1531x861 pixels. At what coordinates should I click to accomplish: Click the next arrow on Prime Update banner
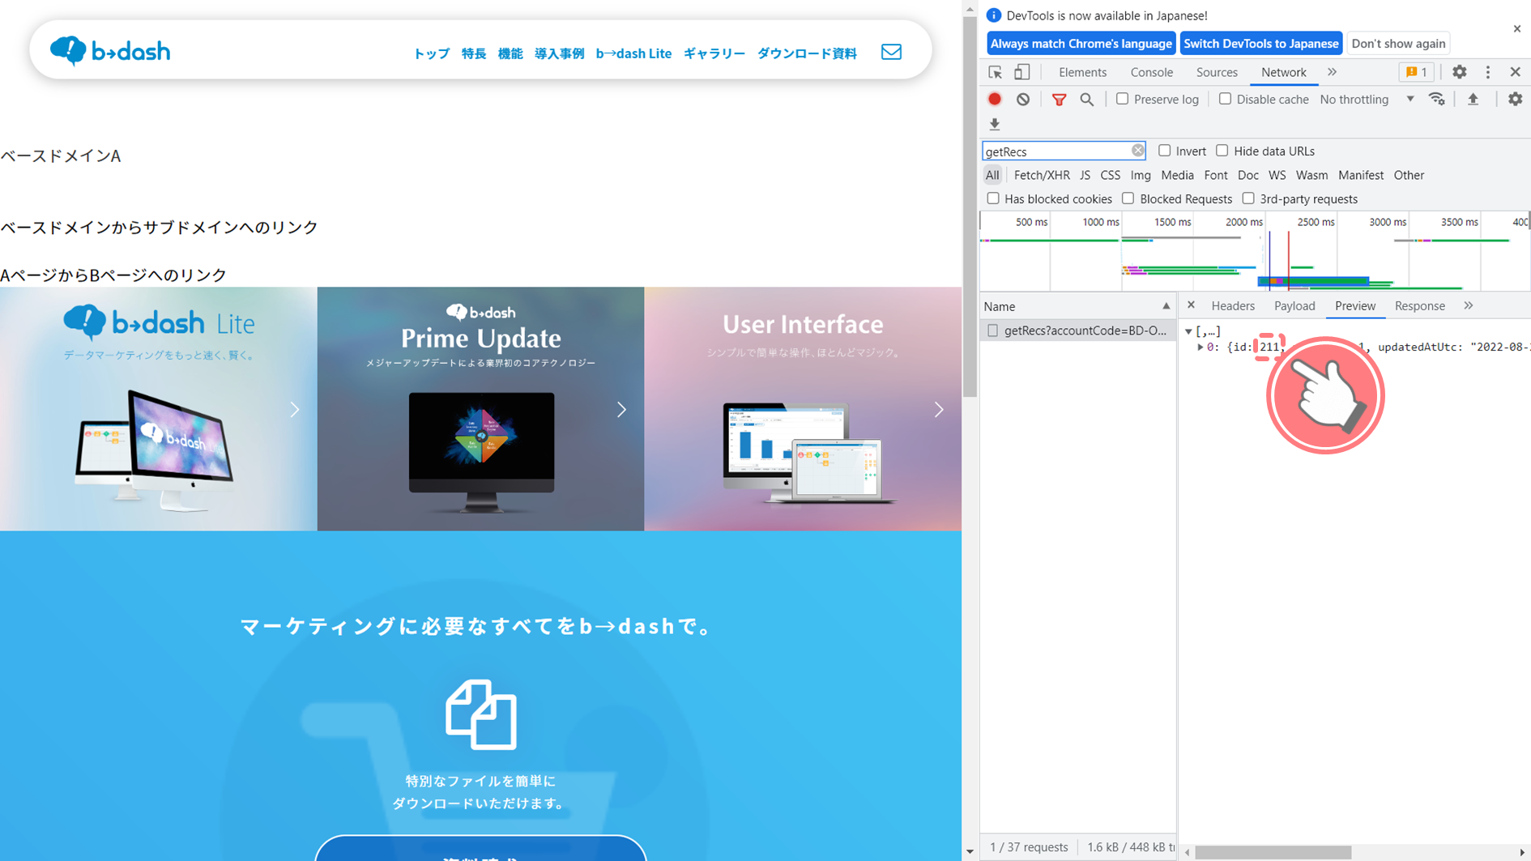click(x=621, y=410)
